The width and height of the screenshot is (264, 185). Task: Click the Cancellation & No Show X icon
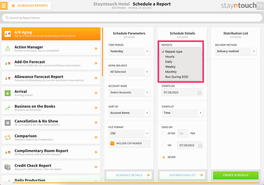(7, 123)
